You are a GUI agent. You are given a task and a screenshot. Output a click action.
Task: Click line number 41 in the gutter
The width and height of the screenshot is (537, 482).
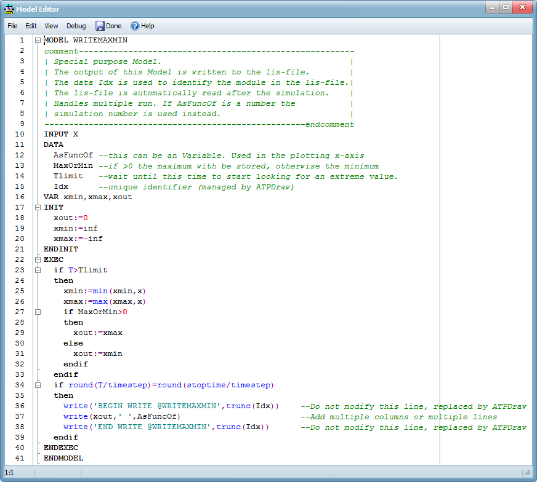(20, 459)
